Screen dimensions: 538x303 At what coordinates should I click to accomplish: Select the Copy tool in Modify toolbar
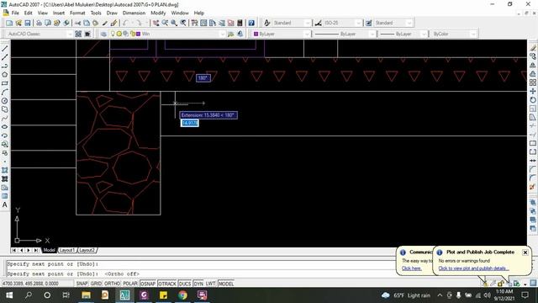click(532, 56)
